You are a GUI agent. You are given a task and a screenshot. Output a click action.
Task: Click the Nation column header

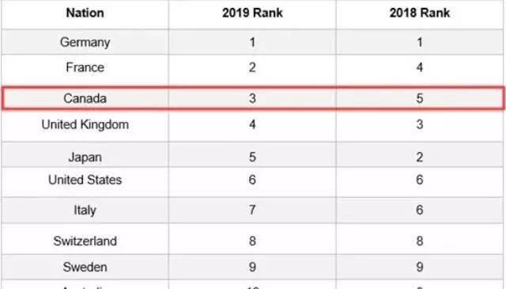(x=85, y=13)
